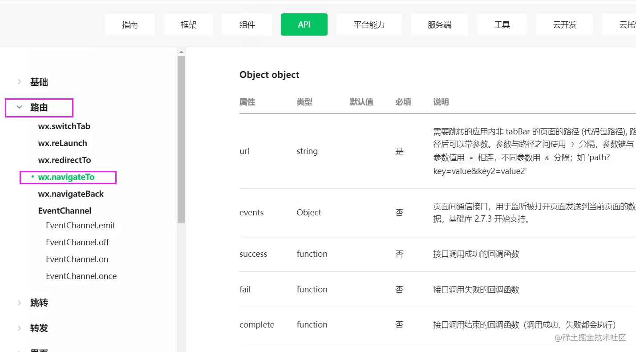Click the 默认值 column header
The width and height of the screenshot is (636, 352).
361,102
